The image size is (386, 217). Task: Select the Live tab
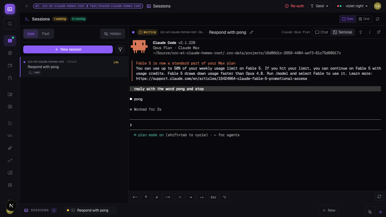31,34
